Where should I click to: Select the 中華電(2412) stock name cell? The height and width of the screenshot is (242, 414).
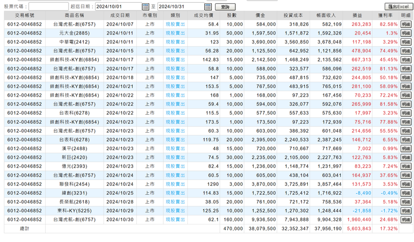74,42
